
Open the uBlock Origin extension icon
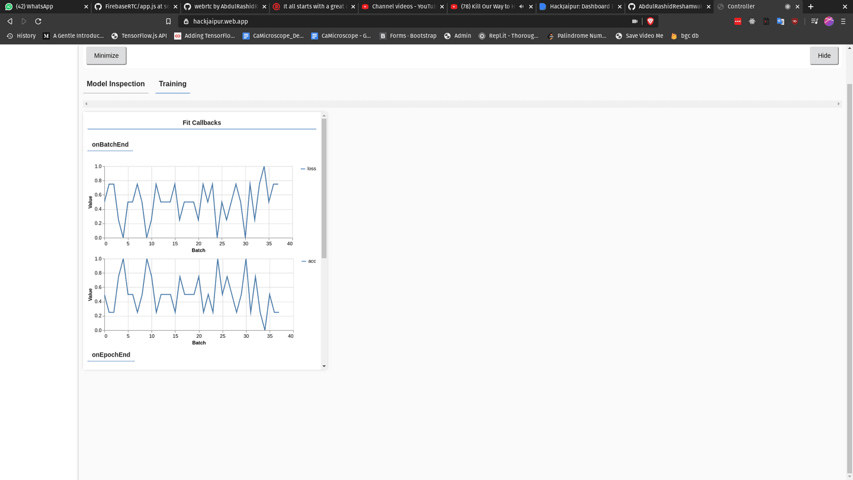tap(794, 21)
